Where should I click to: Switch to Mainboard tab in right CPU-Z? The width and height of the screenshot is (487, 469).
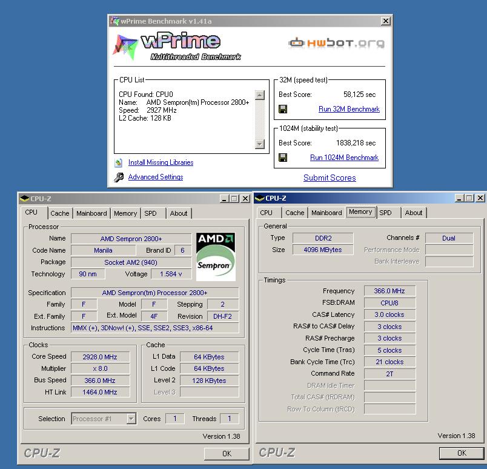(x=326, y=213)
